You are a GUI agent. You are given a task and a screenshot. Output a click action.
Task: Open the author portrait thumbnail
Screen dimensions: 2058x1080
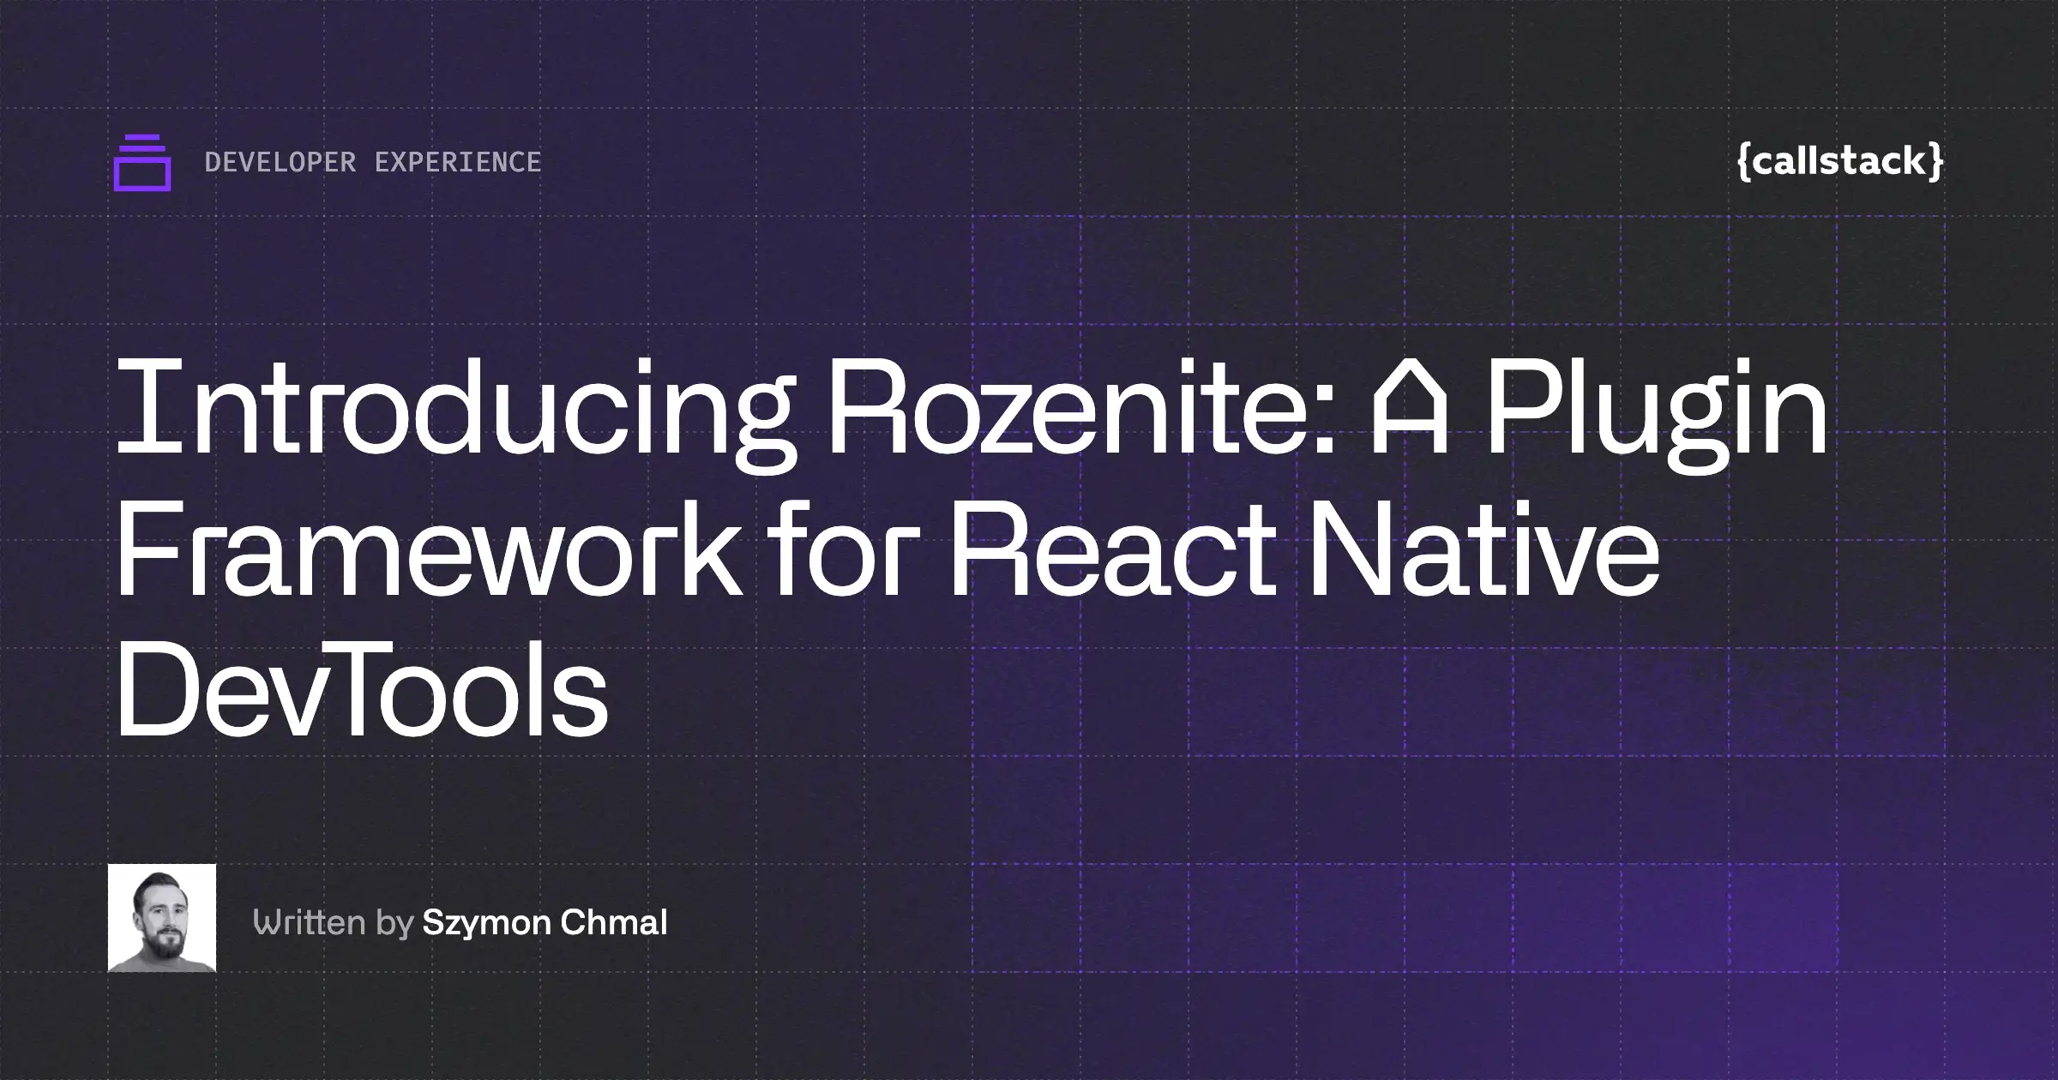tap(162, 918)
